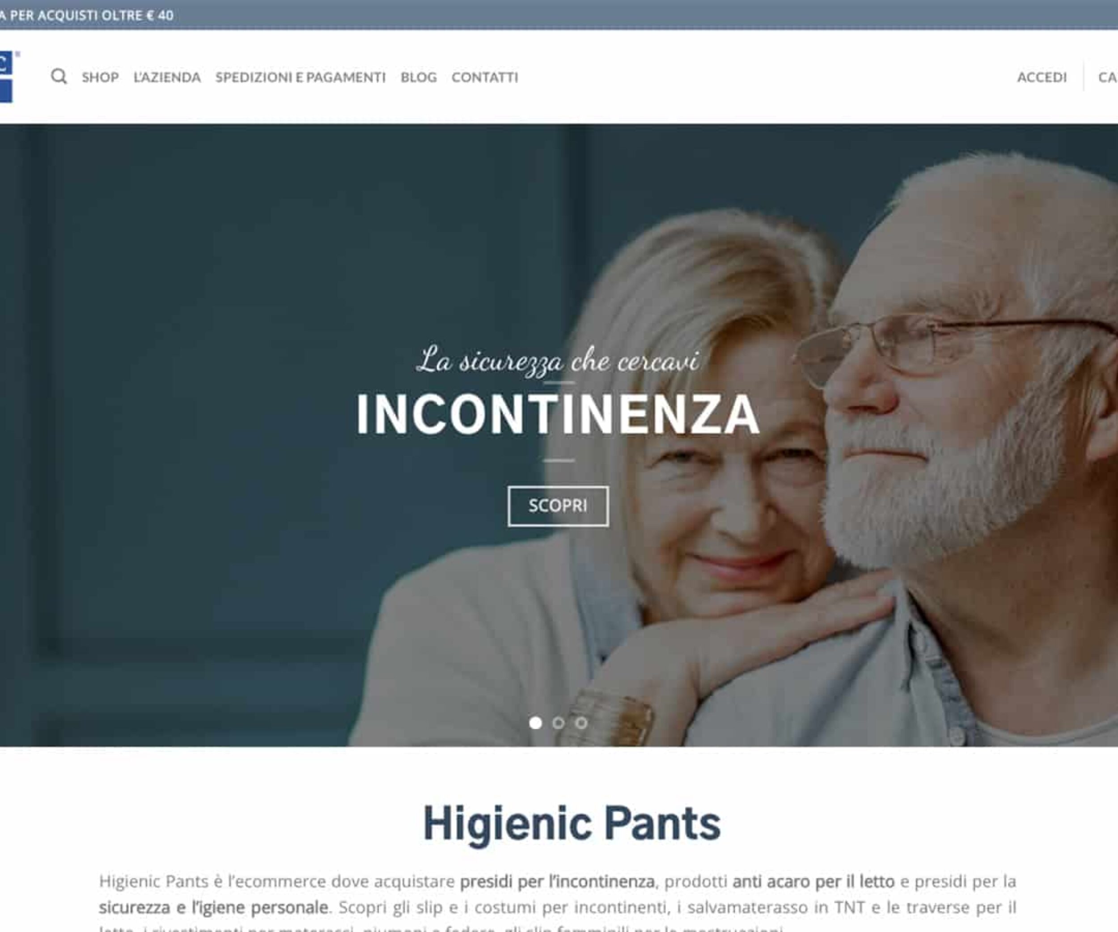Switch to the second slide dot
1118x932 pixels.
coord(558,723)
